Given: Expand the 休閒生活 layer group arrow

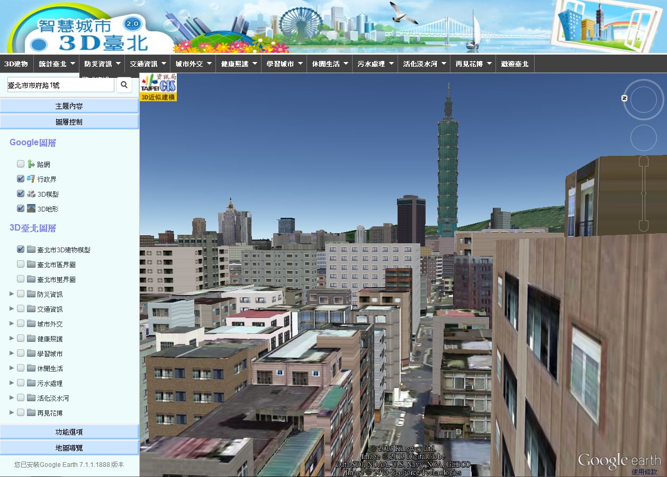Looking at the screenshot, I should pyautogui.click(x=12, y=368).
